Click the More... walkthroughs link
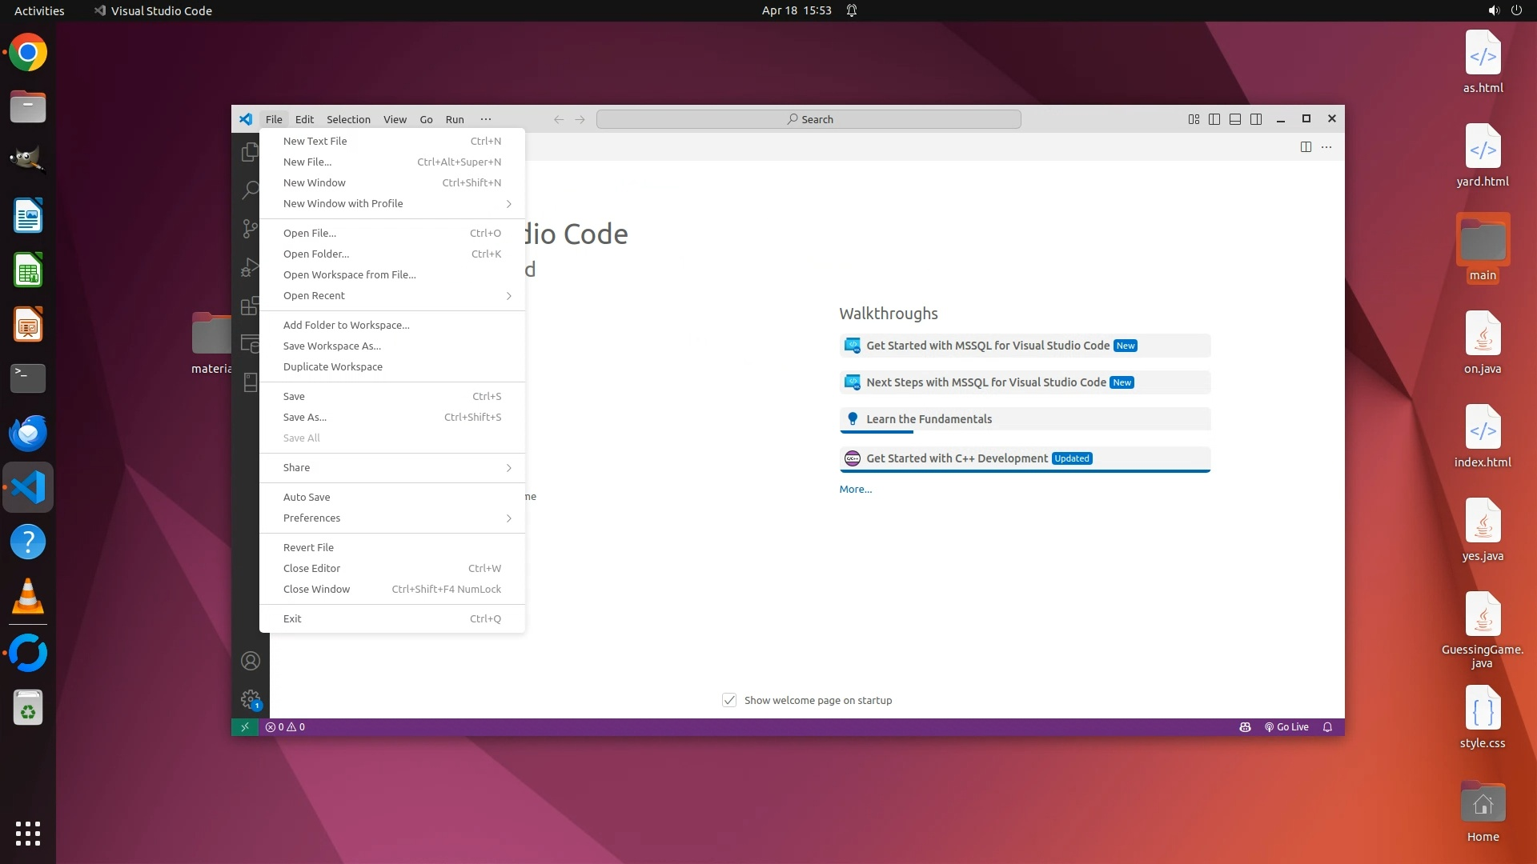This screenshot has width=1537, height=864. click(x=855, y=490)
